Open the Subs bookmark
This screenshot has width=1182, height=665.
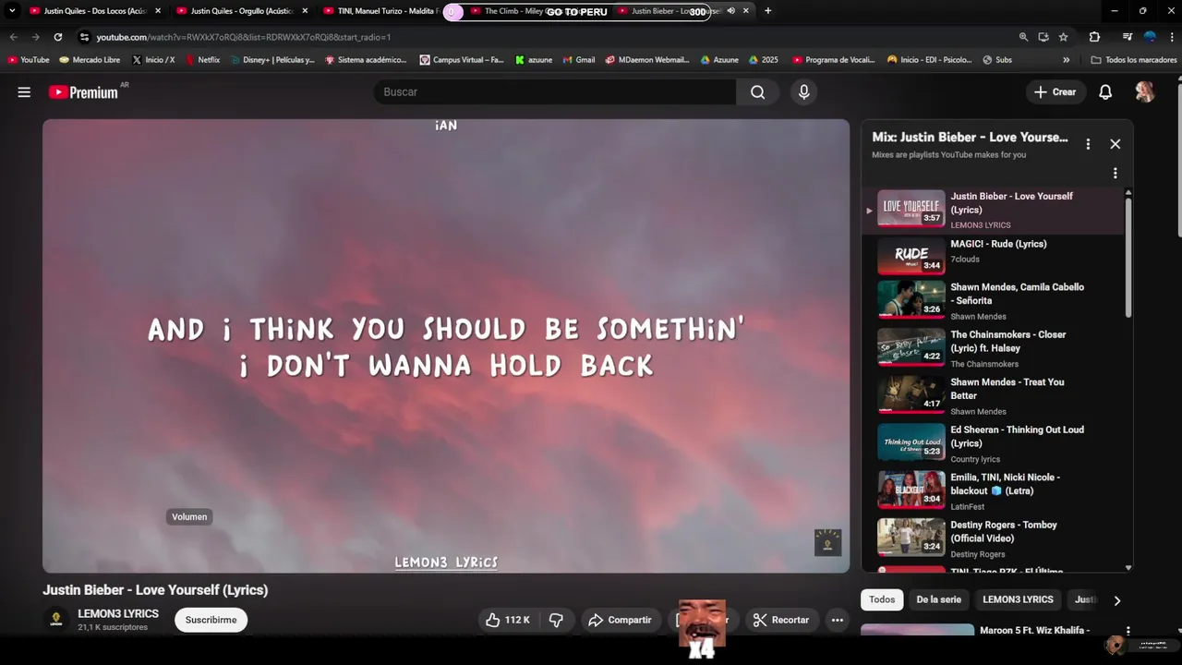tap(997, 60)
